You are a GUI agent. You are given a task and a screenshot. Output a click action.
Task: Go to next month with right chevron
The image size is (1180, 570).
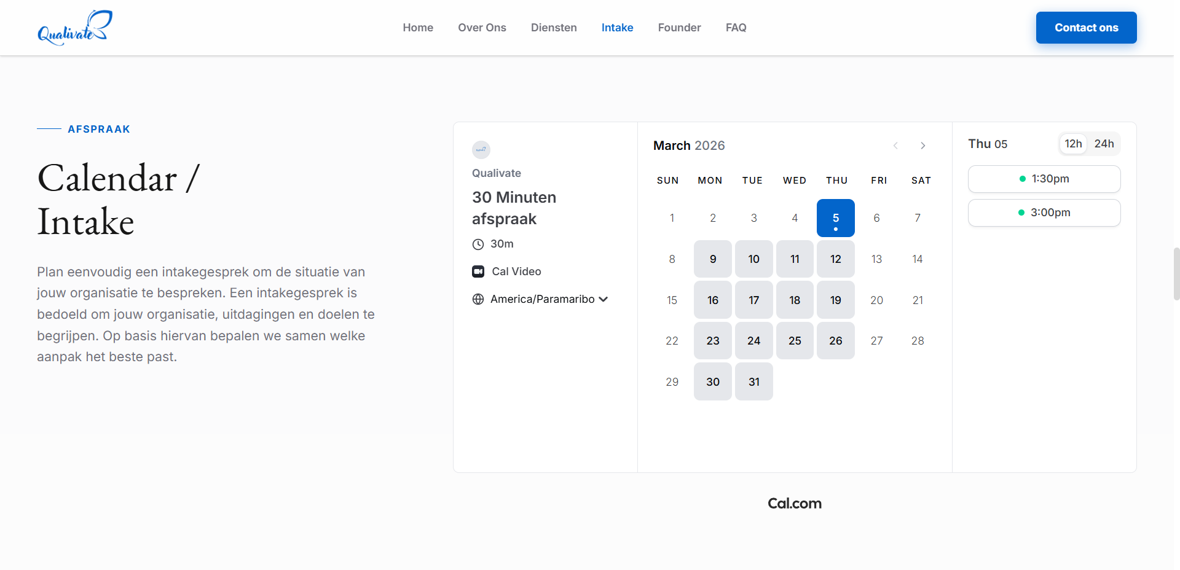coord(922,146)
